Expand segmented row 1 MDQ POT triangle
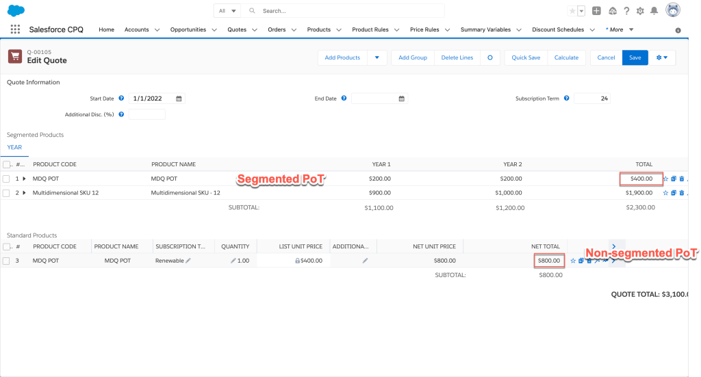 click(25, 179)
